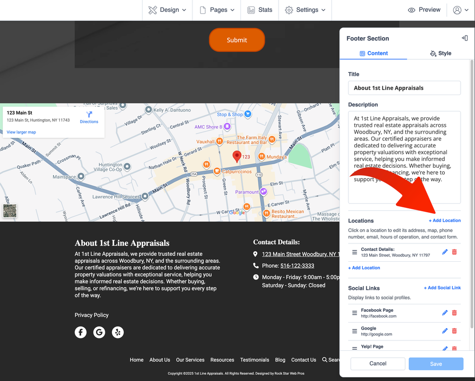This screenshot has height=381, width=475.
Task: Switch to the Style tab
Action: click(x=441, y=53)
